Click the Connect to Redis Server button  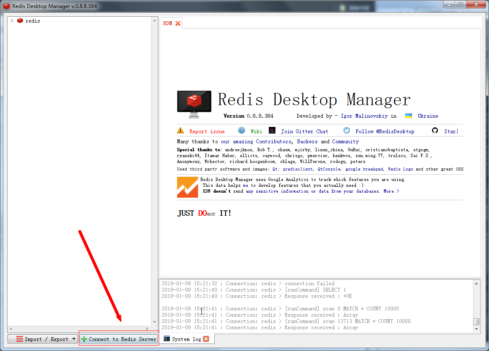coord(118,338)
